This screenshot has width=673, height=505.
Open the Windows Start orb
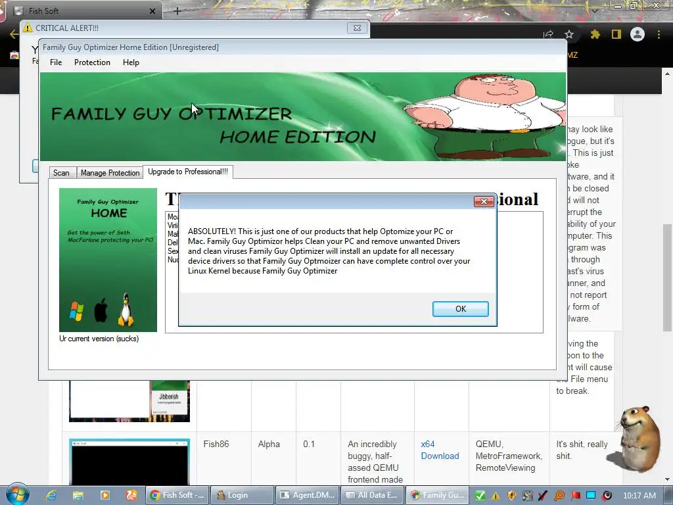[x=17, y=494]
